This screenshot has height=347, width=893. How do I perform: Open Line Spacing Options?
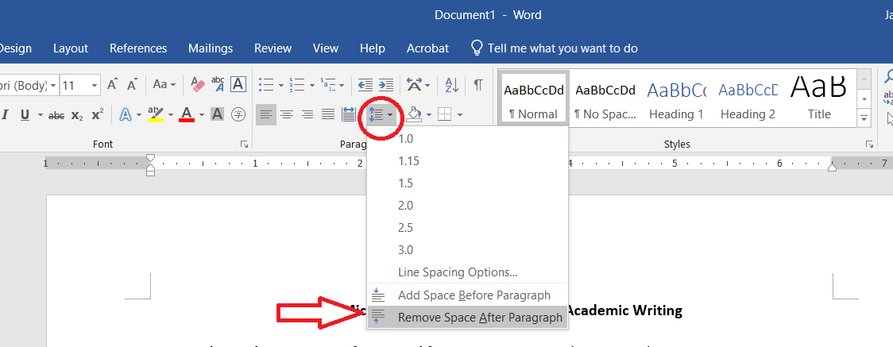click(468, 272)
